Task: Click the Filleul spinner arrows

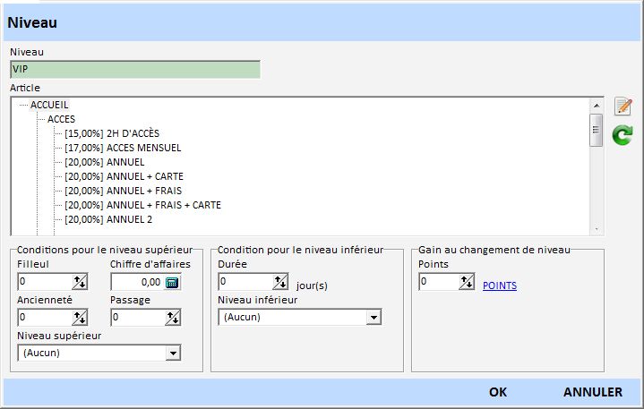Action: [80, 283]
